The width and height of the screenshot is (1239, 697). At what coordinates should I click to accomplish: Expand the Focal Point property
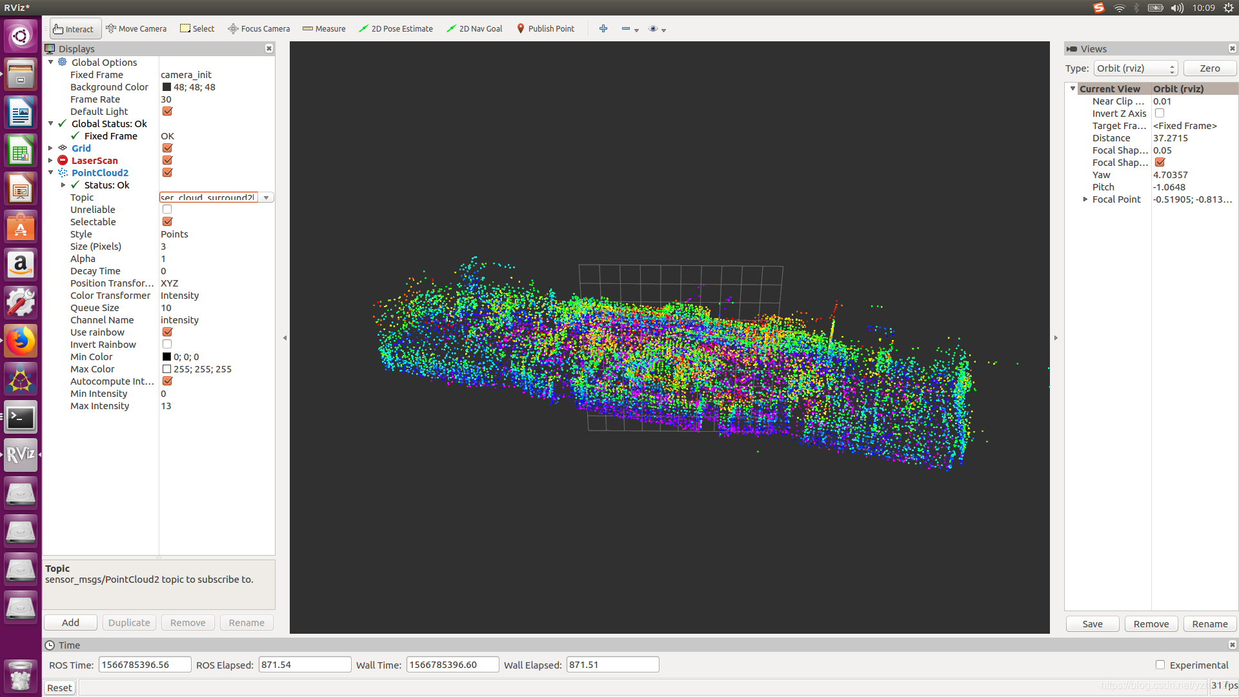click(x=1085, y=199)
